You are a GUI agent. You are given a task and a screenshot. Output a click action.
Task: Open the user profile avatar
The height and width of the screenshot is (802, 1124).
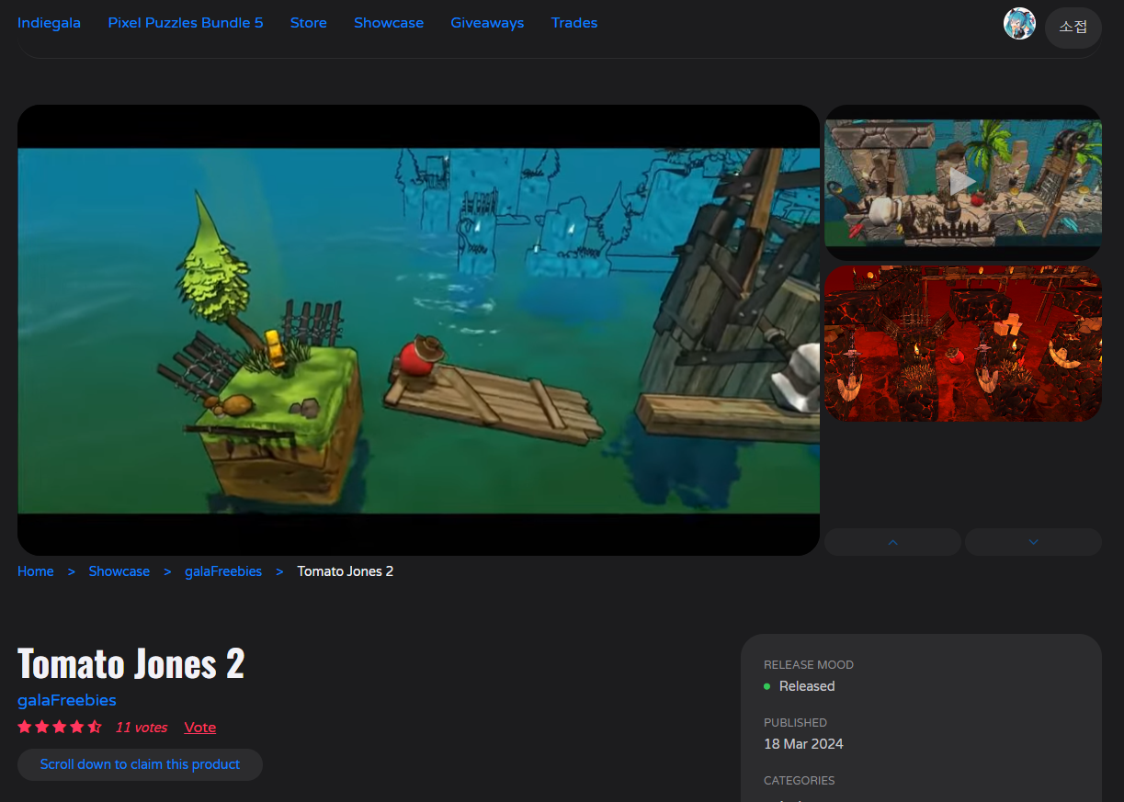coord(1019,24)
